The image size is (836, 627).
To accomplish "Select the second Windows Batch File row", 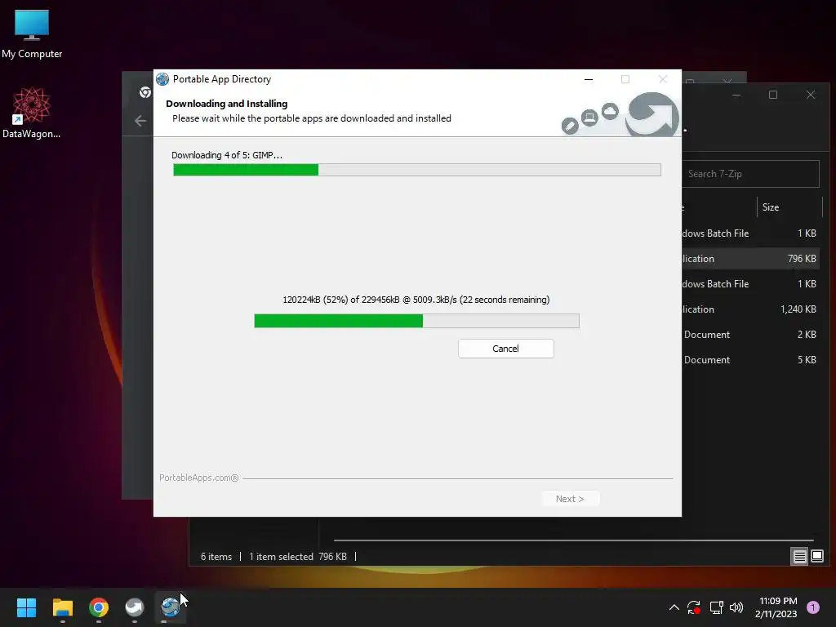I will [x=751, y=283].
